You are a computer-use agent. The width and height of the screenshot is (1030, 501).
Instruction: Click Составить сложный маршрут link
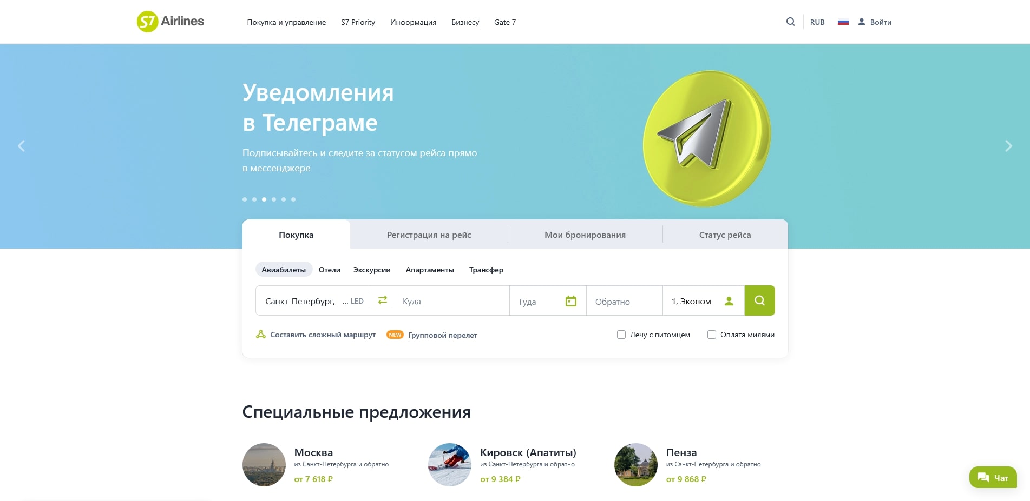point(322,335)
